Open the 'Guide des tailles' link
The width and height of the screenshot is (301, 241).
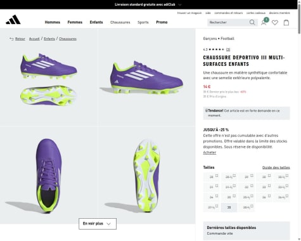point(276,167)
